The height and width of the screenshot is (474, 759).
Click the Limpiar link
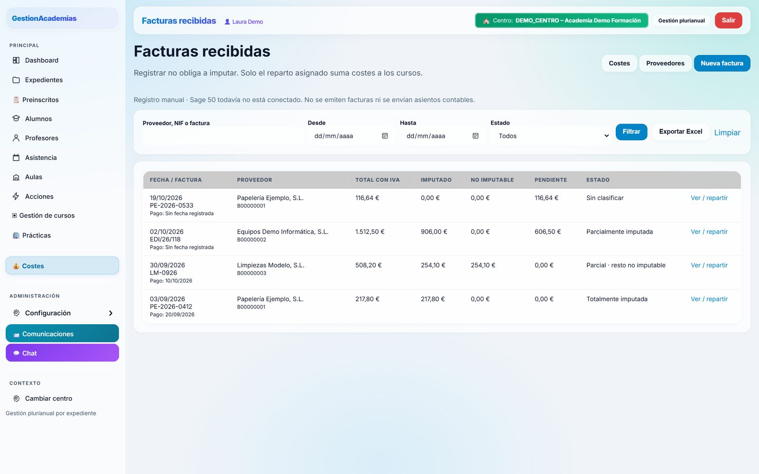pos(727,132)
